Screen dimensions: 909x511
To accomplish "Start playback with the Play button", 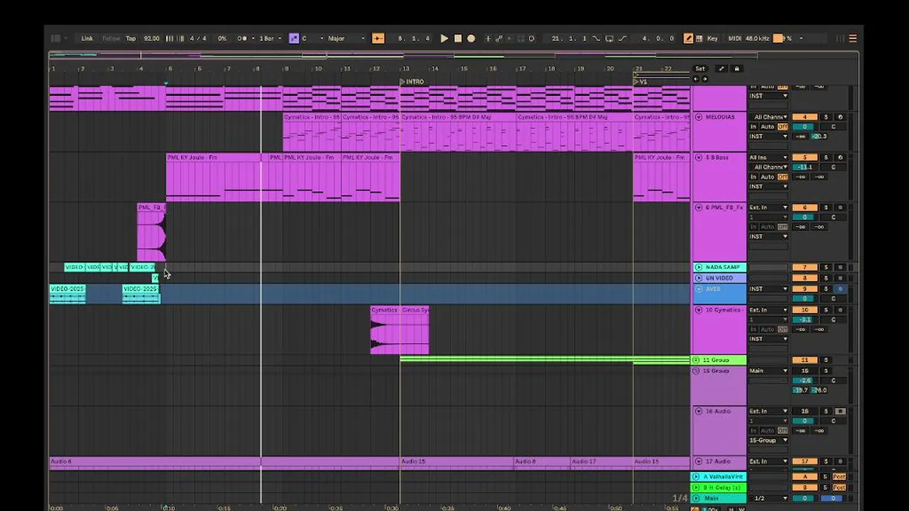I will coord(445,38).
